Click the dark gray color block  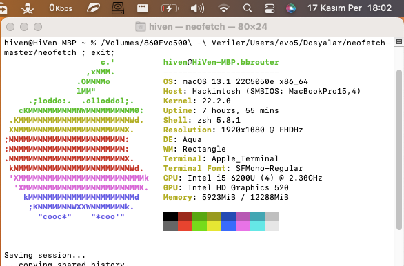pos(170,226)
